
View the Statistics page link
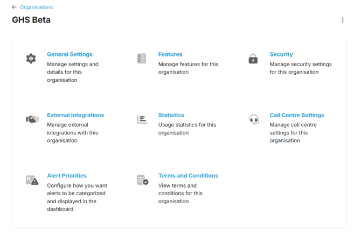[x=171, y=115]
